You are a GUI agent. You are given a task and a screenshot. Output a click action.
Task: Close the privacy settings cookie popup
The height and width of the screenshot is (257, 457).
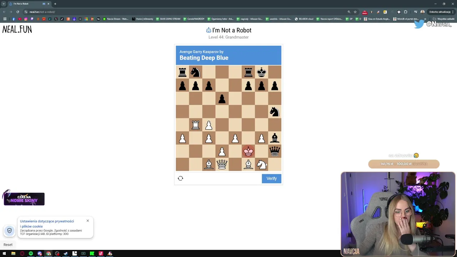pos(87,221)
